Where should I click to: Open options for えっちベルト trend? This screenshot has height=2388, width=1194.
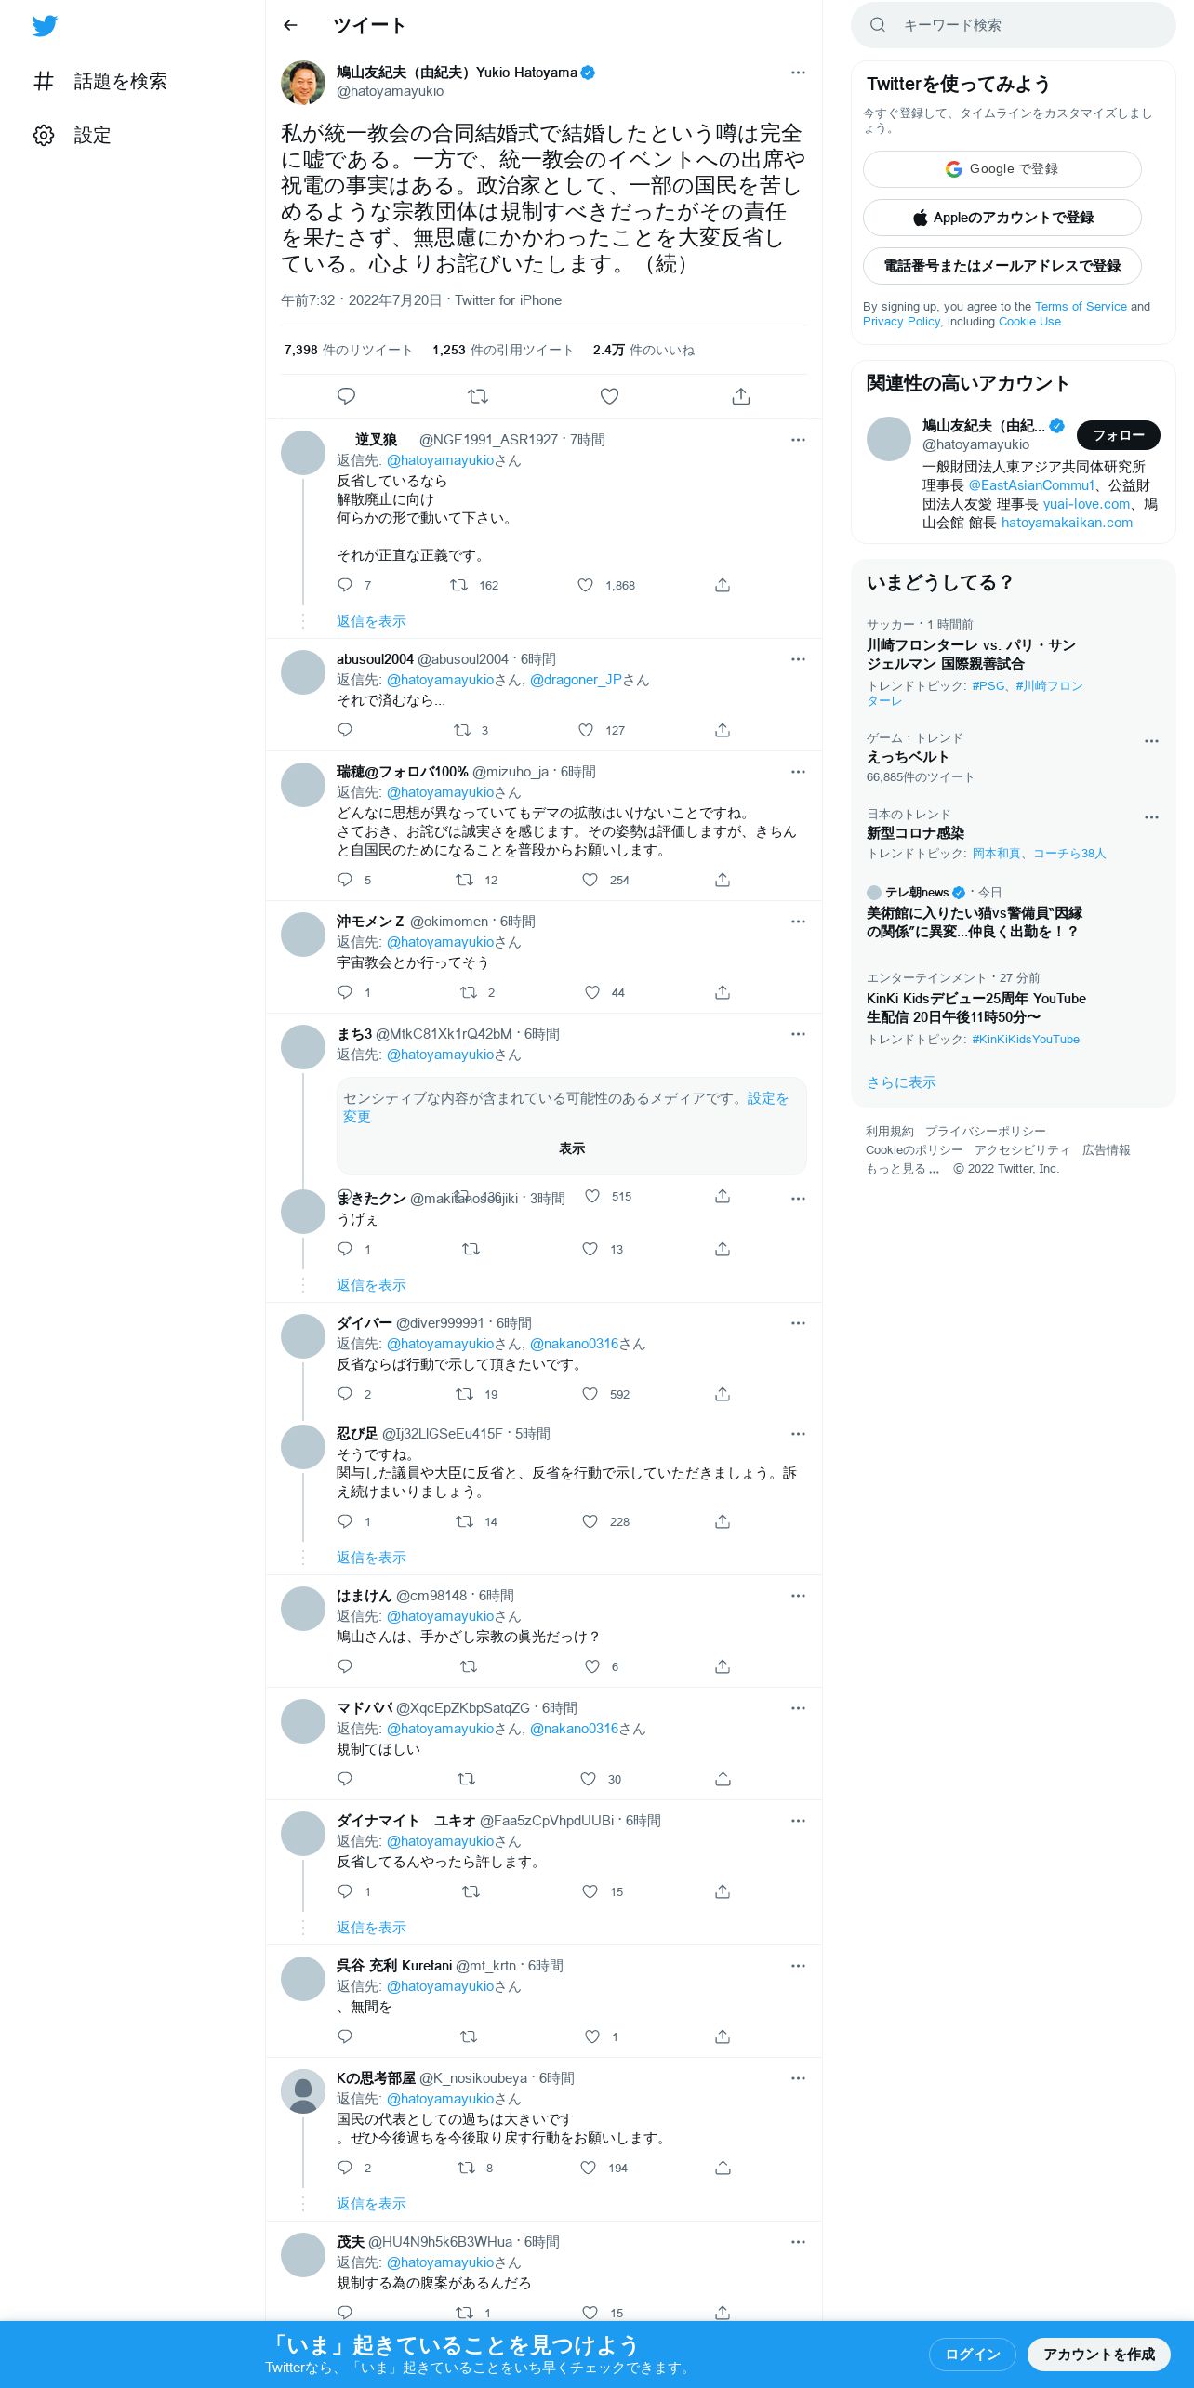[1151, 741]
